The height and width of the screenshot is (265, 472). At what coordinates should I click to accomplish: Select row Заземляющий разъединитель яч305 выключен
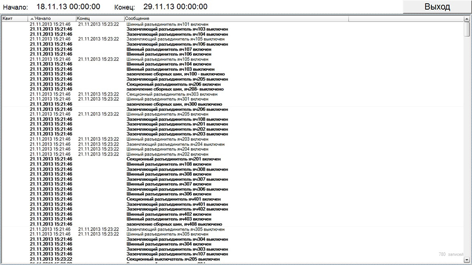[232, 229]
